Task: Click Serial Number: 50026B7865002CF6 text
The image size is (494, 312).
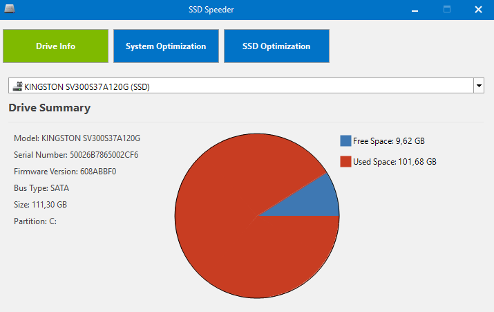Action: 76,155
